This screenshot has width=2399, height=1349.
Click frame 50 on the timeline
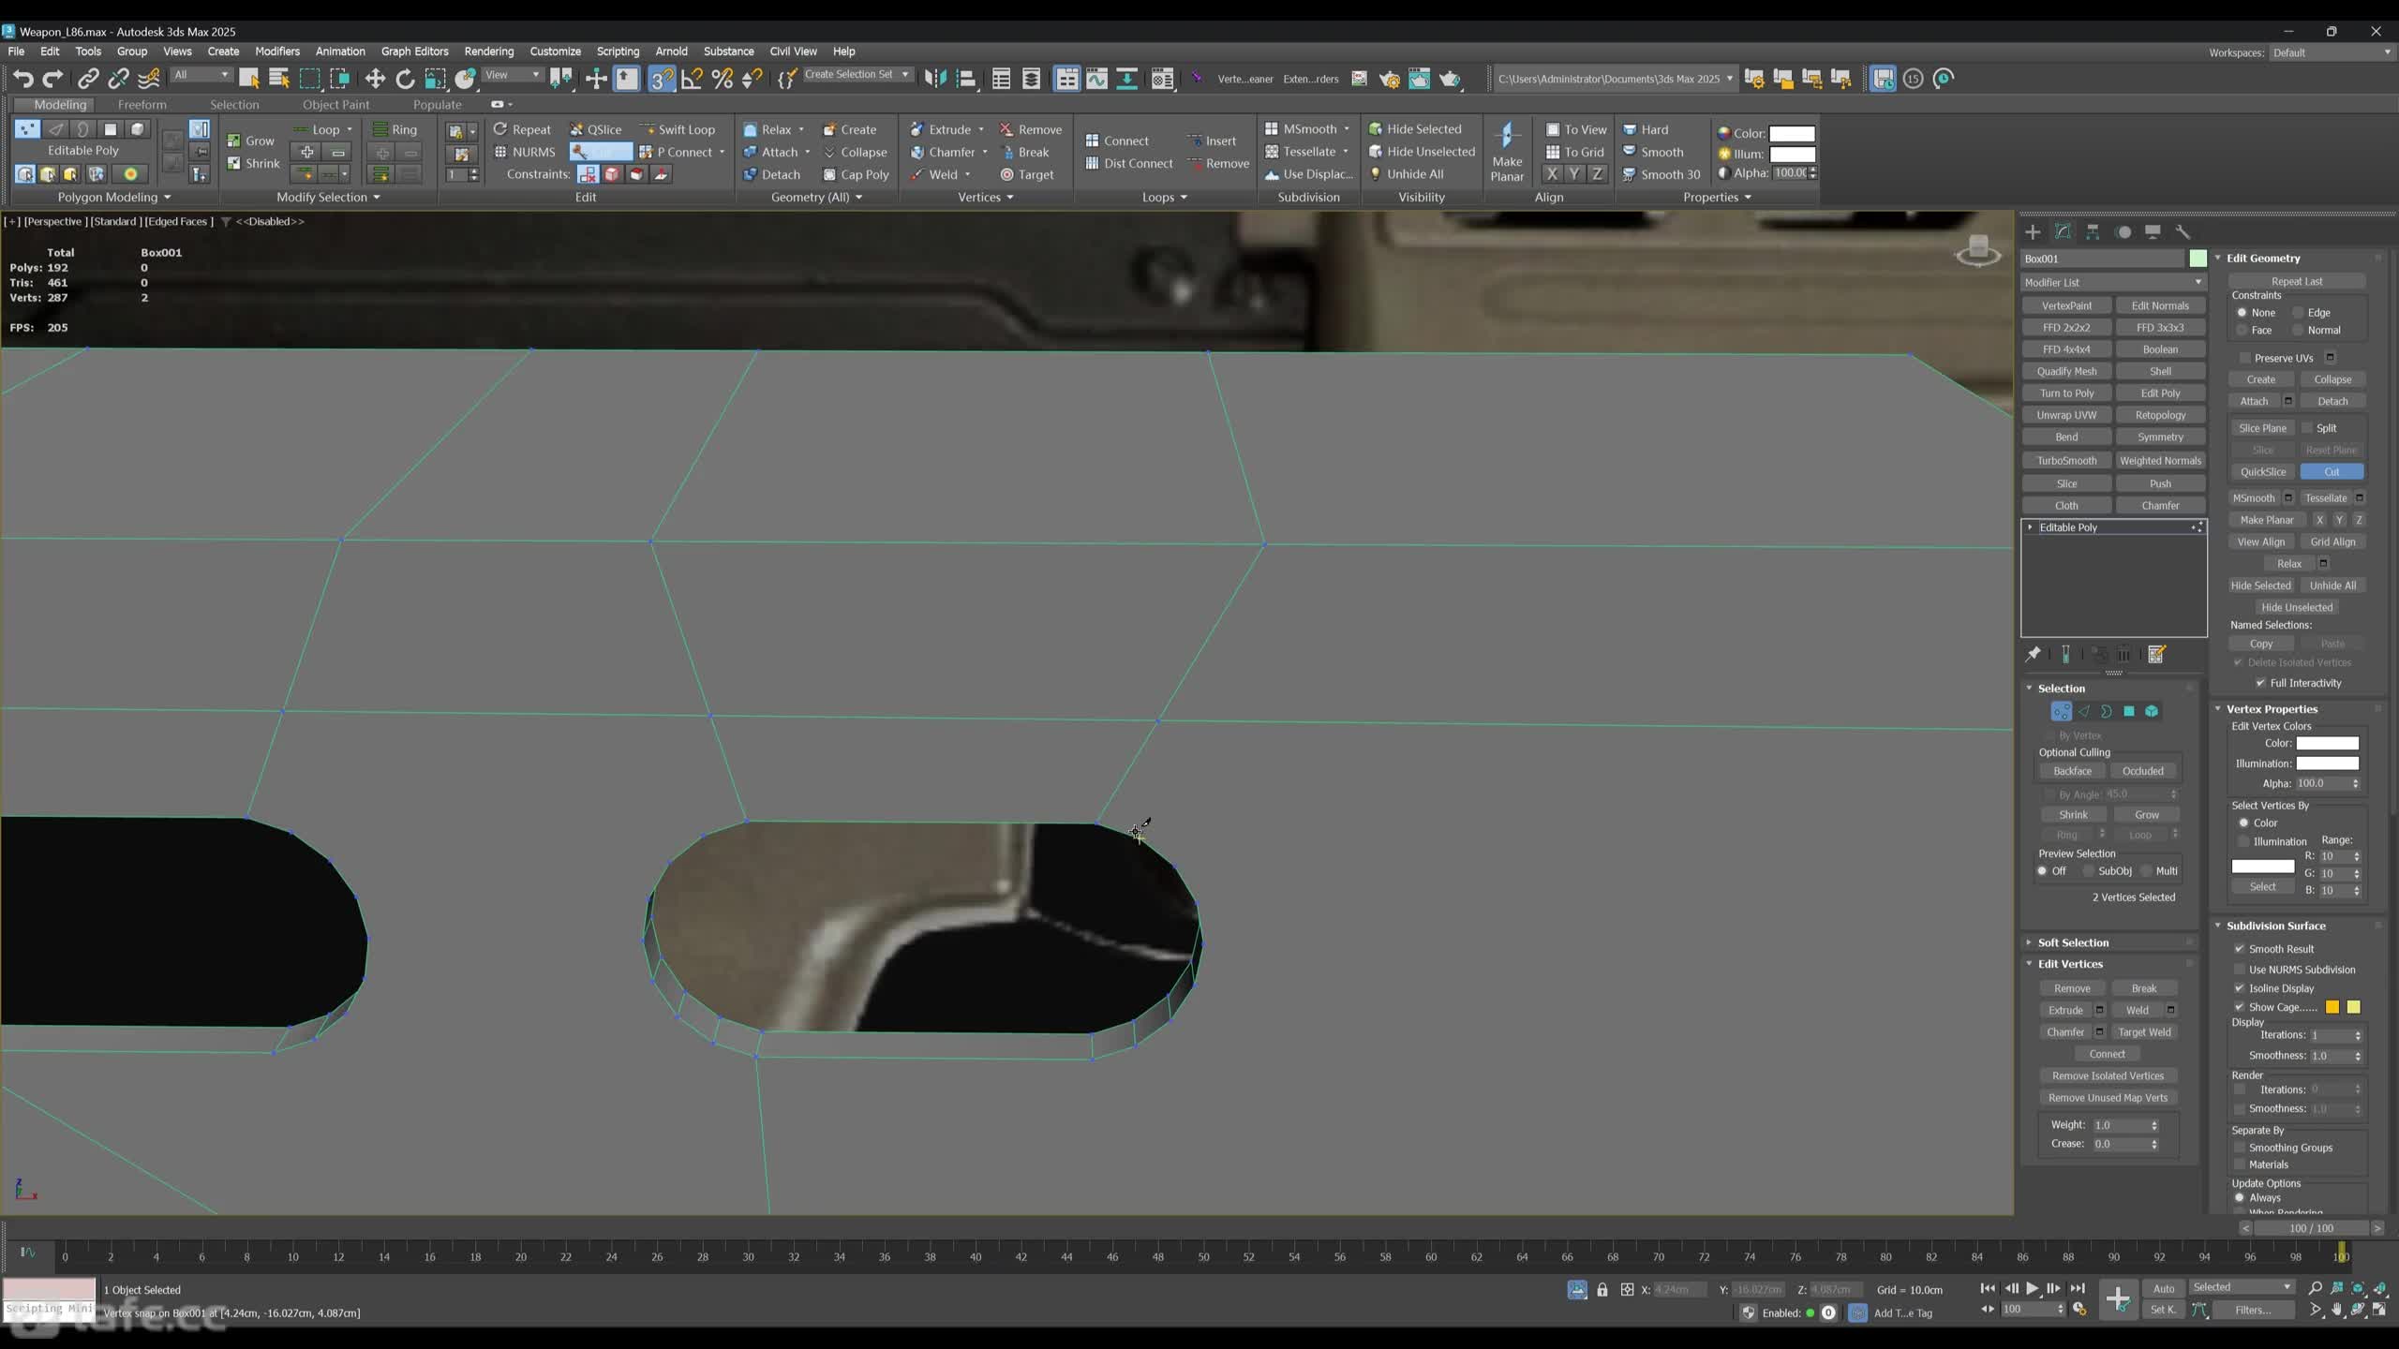pyautogui.click(x=1203, y=1255)
